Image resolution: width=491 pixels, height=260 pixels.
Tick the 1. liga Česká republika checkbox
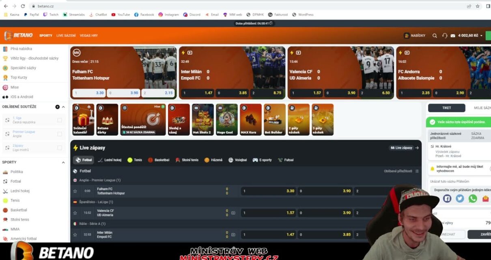click(x=60, y=120)
